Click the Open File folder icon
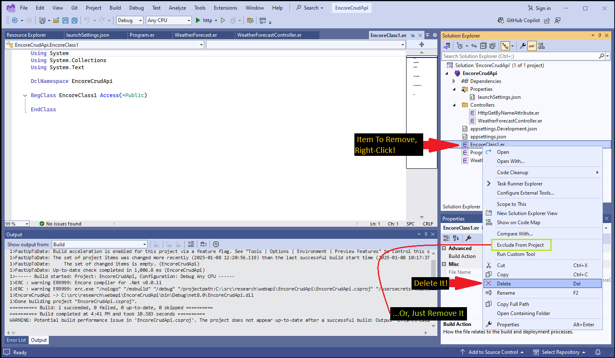615x358 pixels. tap(56, 20)
